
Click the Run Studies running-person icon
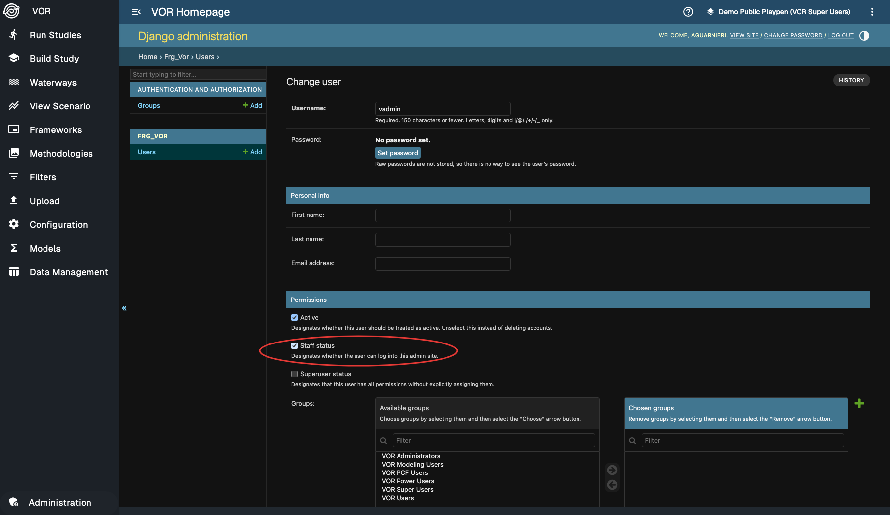point(14,35)
